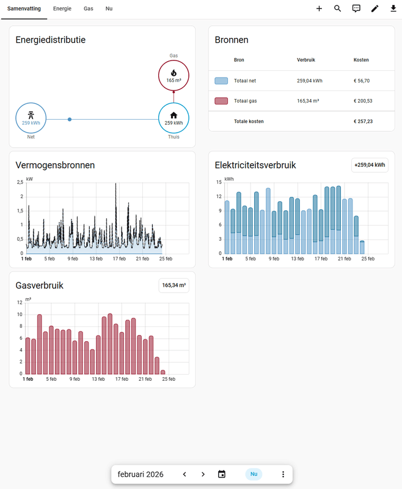Click the red Totaal gas color swatch
The height and width of the screenshot is (489, 402).
pyautogui.click(x=221, y=101)
